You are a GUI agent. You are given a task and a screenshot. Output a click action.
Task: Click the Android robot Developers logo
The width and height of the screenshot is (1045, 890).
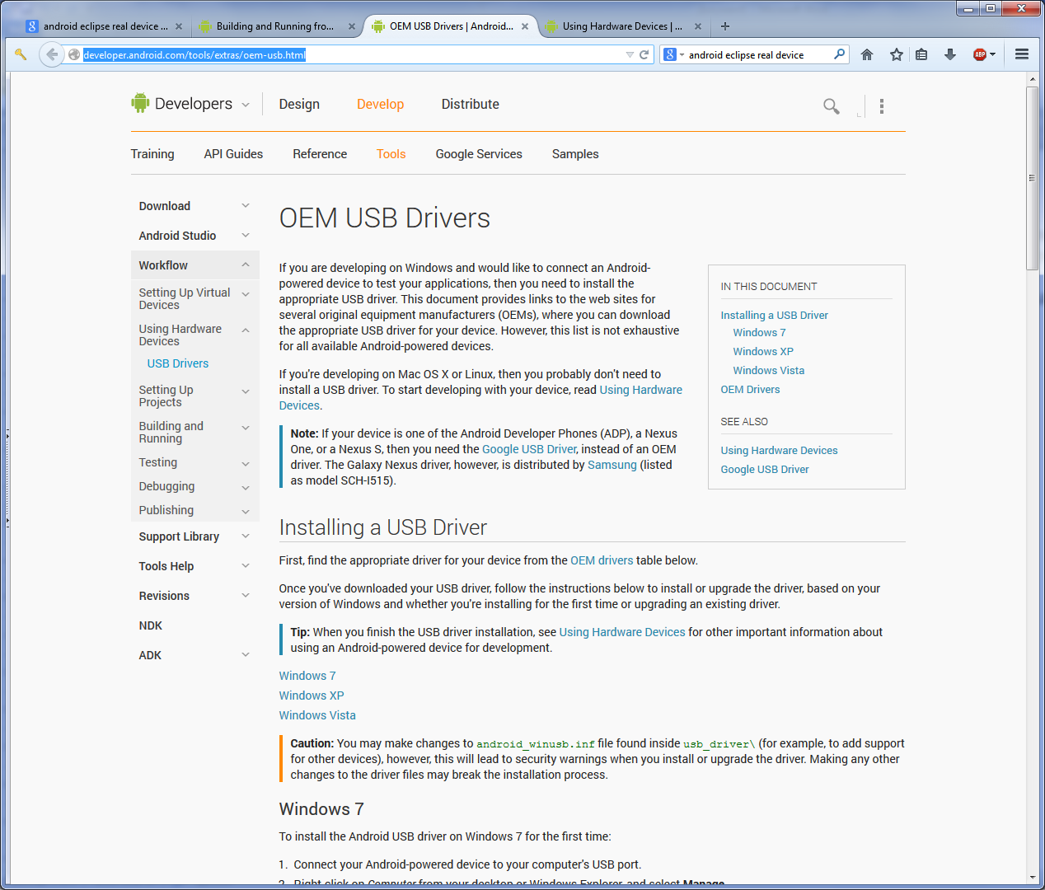140,103
